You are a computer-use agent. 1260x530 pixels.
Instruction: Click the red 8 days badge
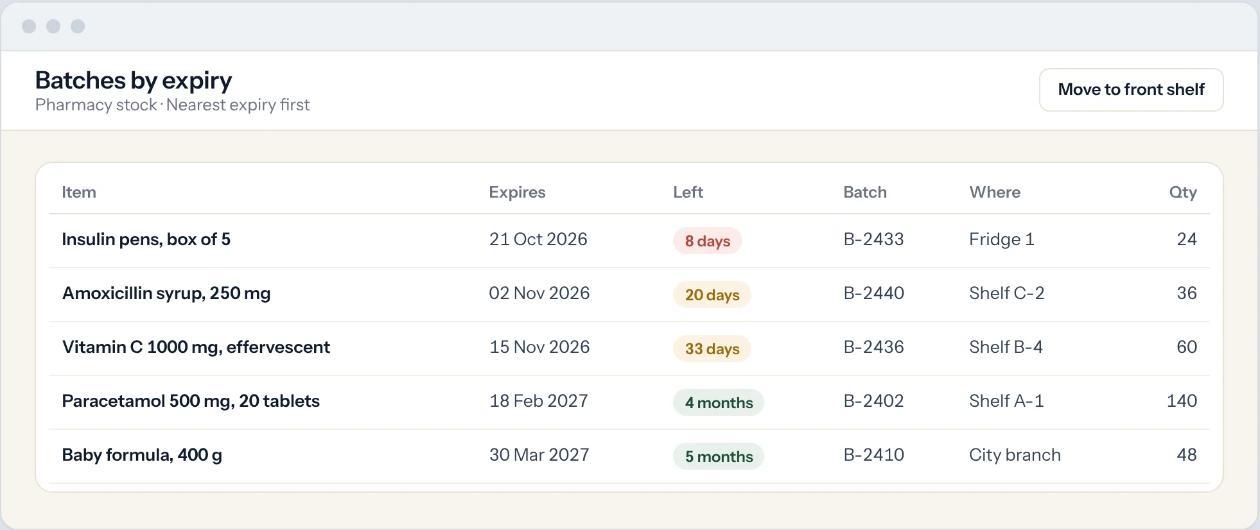[707, 241]
